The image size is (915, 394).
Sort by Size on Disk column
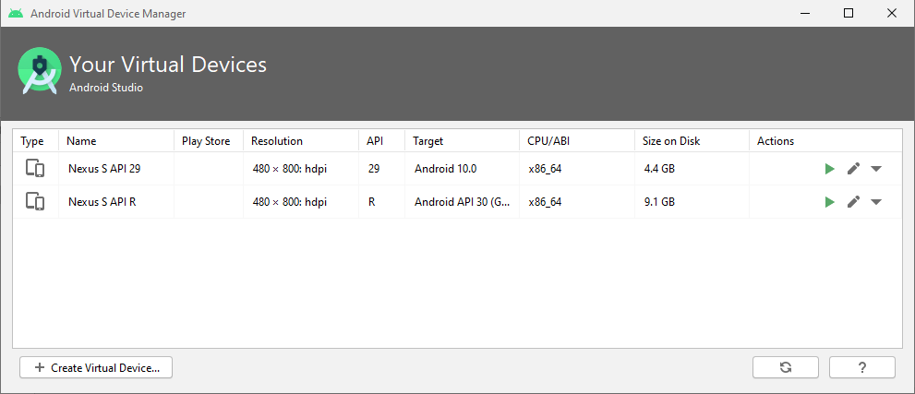click(671, 141)
